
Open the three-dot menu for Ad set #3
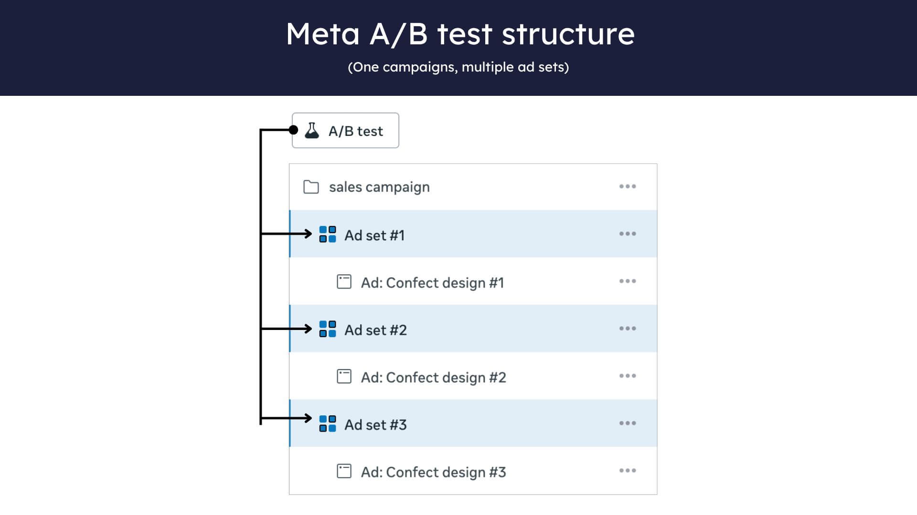coord(628,423)
